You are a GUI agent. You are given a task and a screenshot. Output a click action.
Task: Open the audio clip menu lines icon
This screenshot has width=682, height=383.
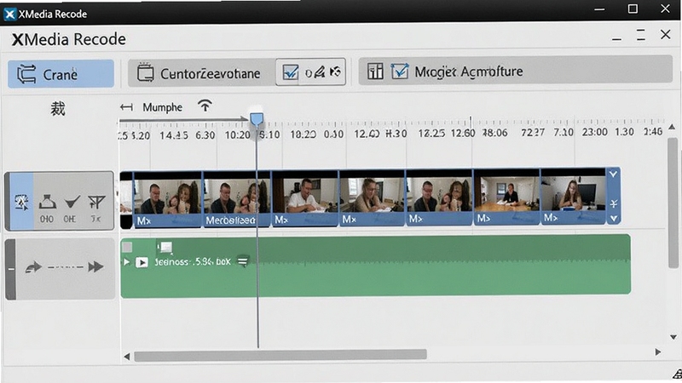click(243, 261)
